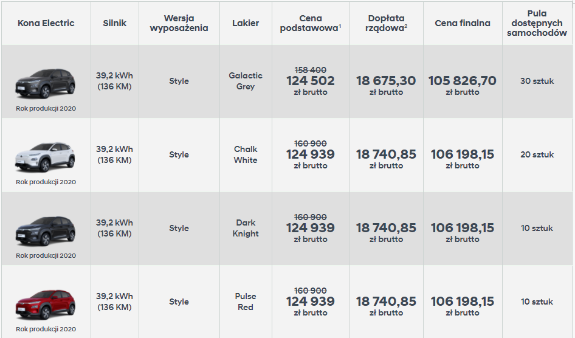This screenshot has height=338, width=575.
Task: Click the Chalk White paint label
Action: point(246,154)
